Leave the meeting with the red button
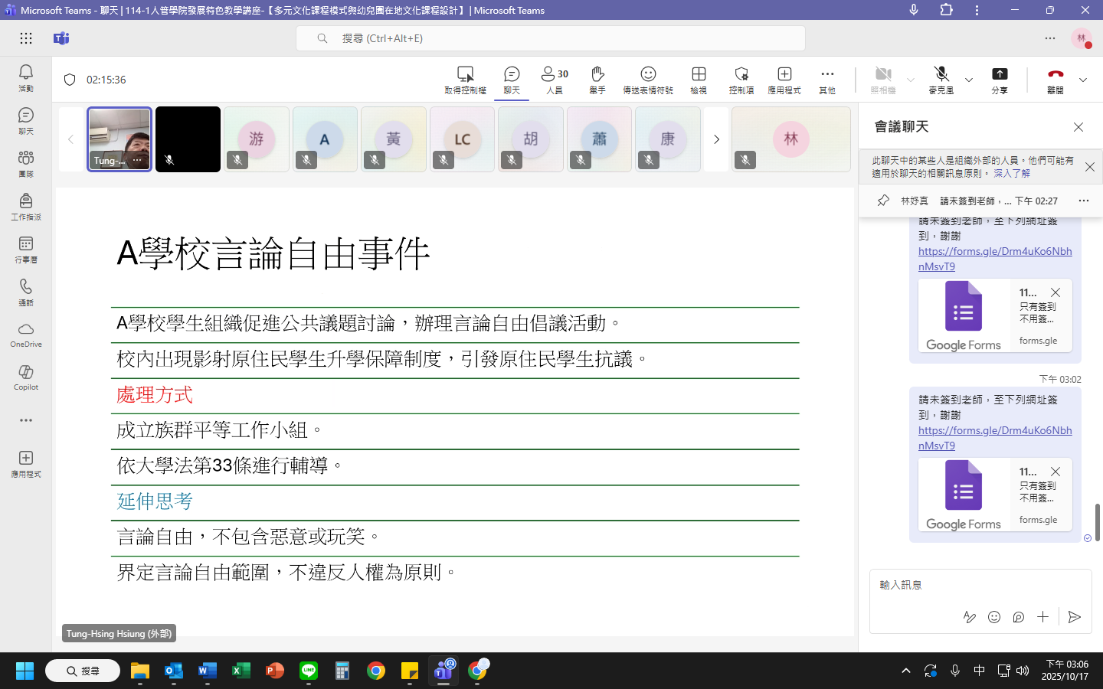1103x689 pixels. click(x=1056, y=79)
